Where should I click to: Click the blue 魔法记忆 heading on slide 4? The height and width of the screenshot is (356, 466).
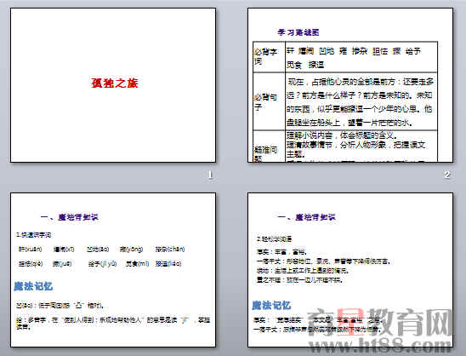(271, 305)
